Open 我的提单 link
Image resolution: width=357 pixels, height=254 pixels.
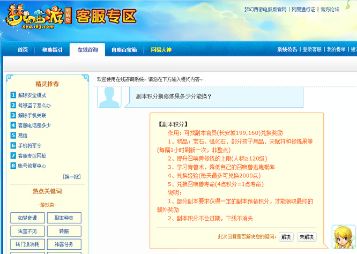point(336,49)
